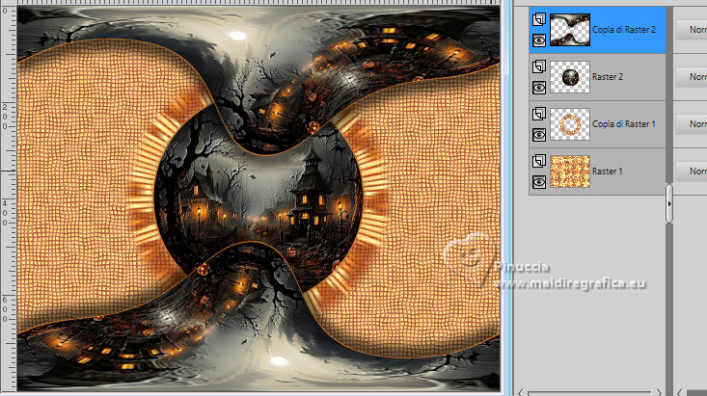Click the 'Raster 2' layer name

608,77
